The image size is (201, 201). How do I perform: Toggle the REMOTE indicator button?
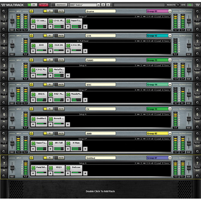coord(178,5)
